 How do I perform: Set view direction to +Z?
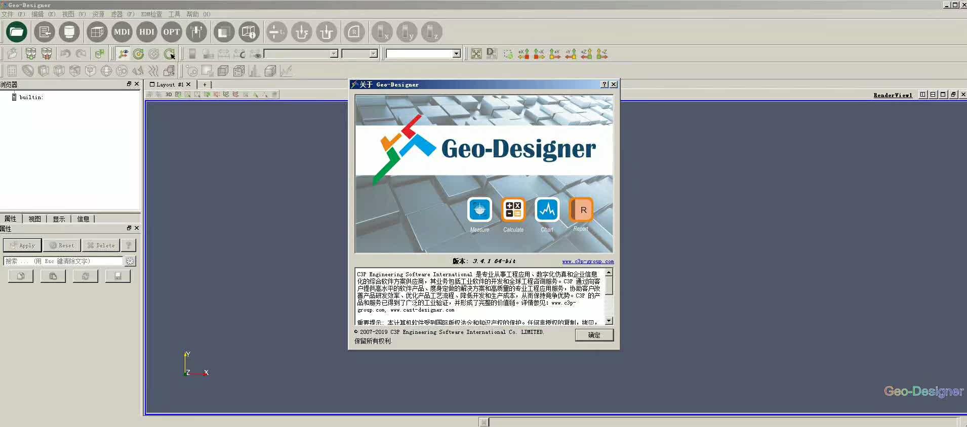coord(586,54)
